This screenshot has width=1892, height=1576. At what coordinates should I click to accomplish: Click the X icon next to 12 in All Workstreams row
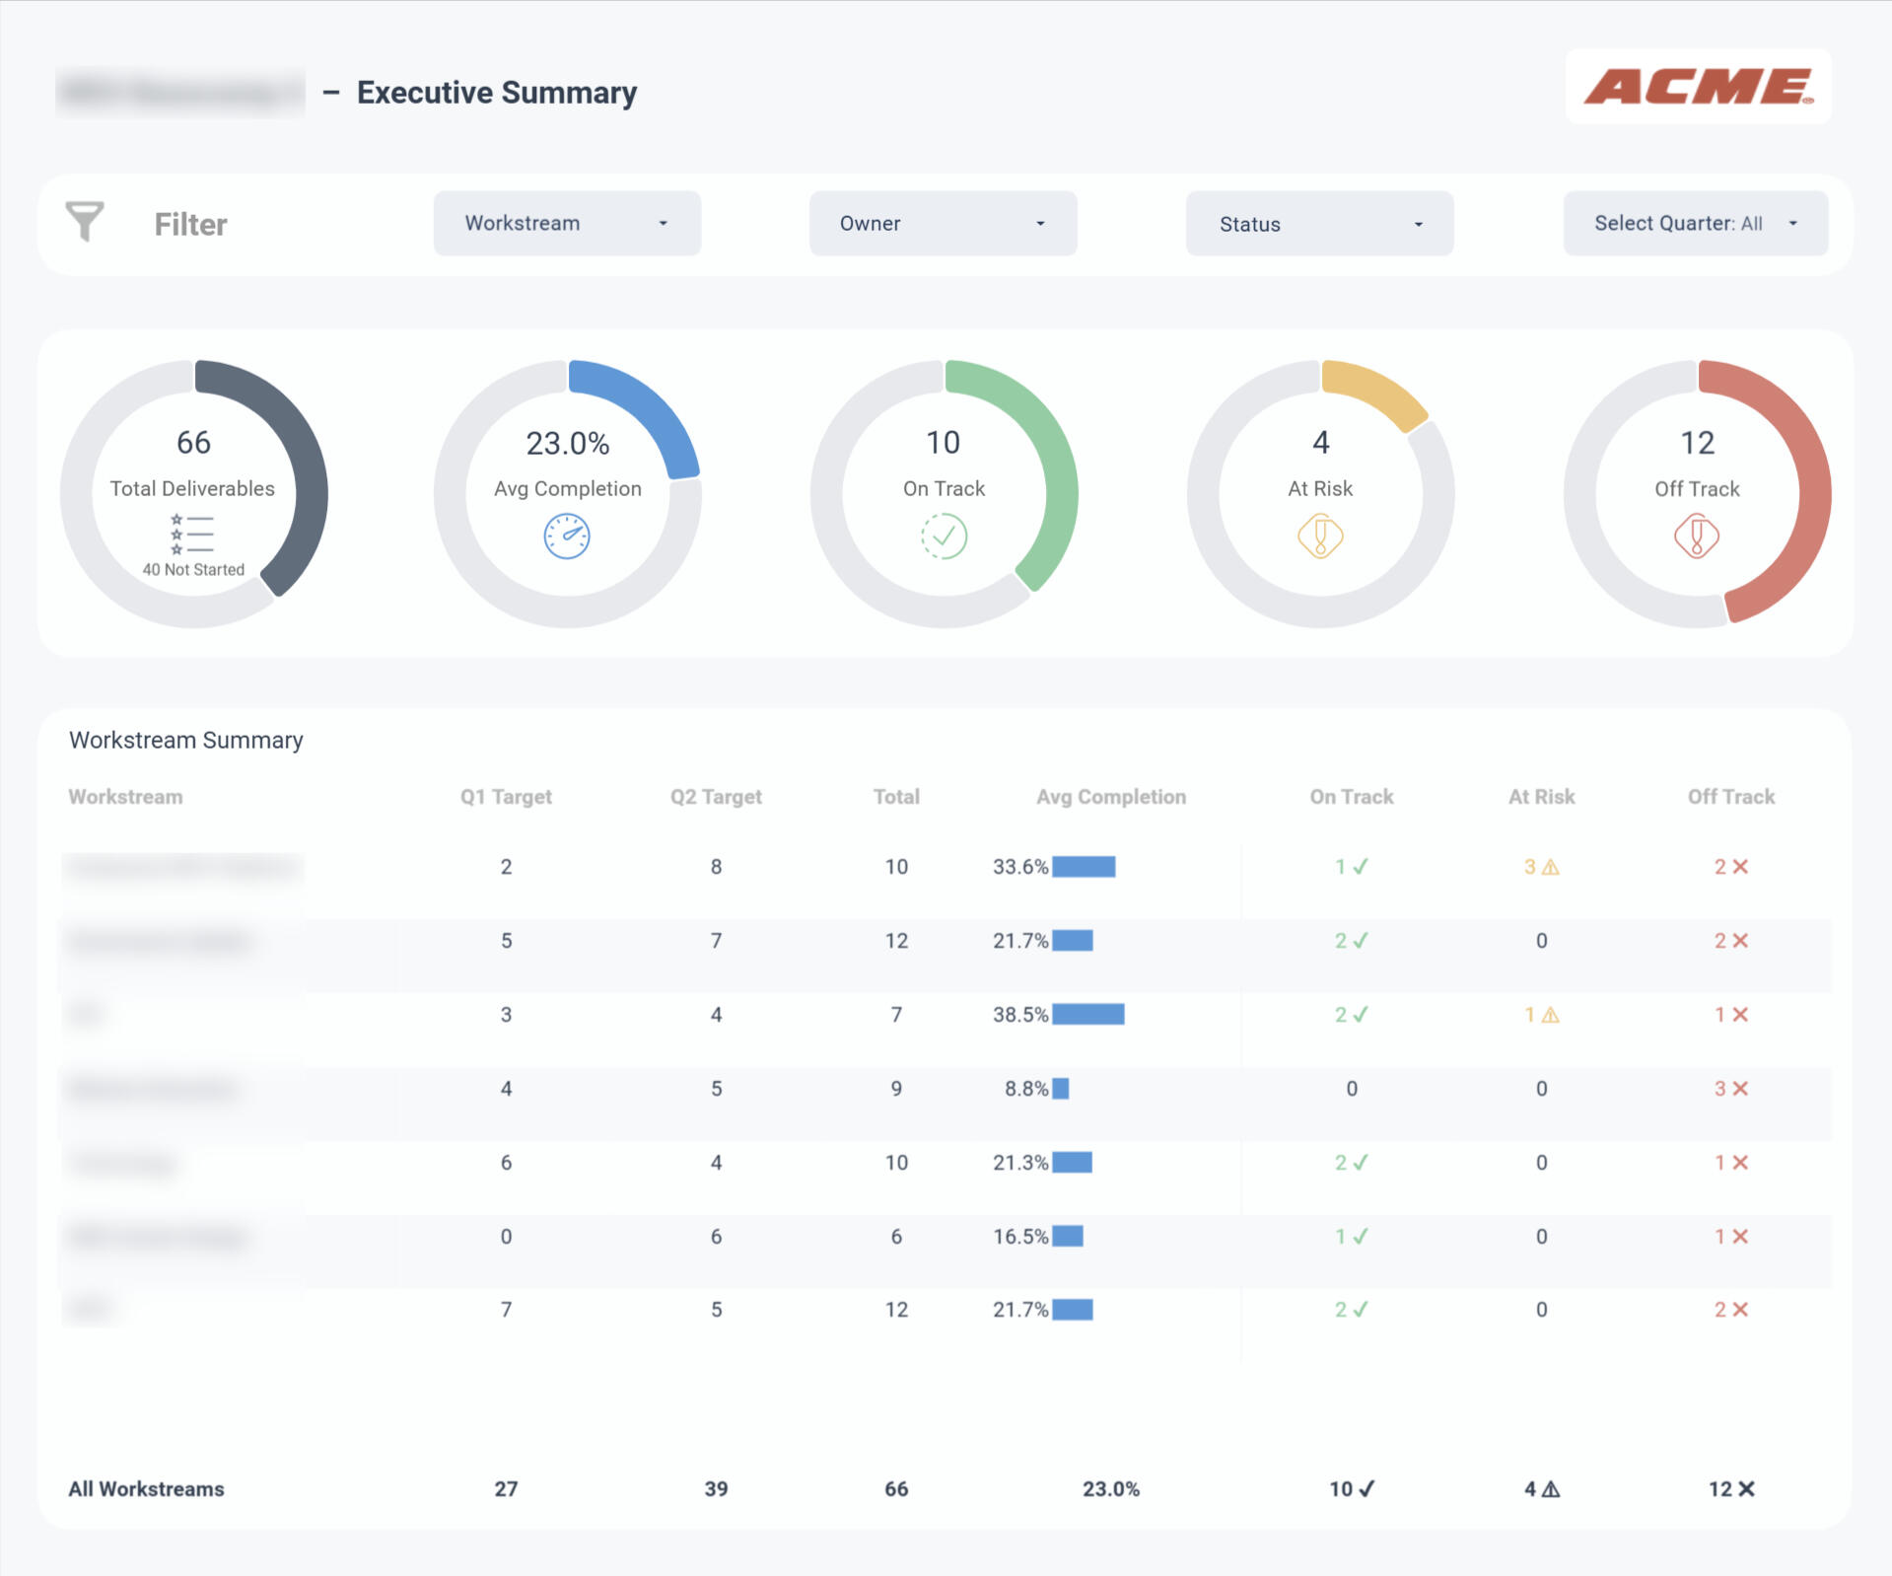click(x=1746, y=1489)
